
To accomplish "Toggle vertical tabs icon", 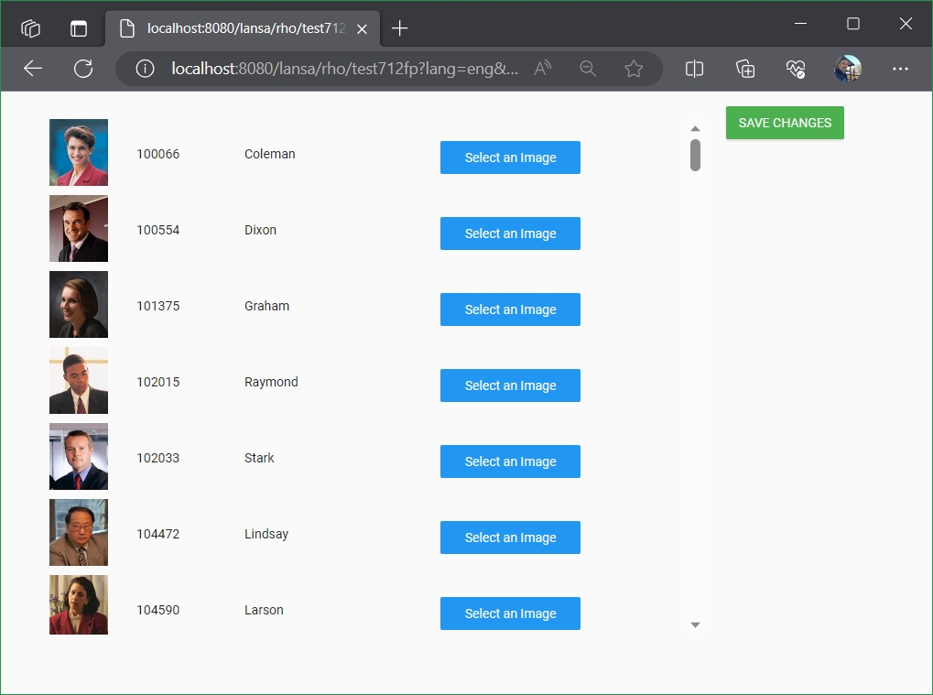I will click(79, 28).
